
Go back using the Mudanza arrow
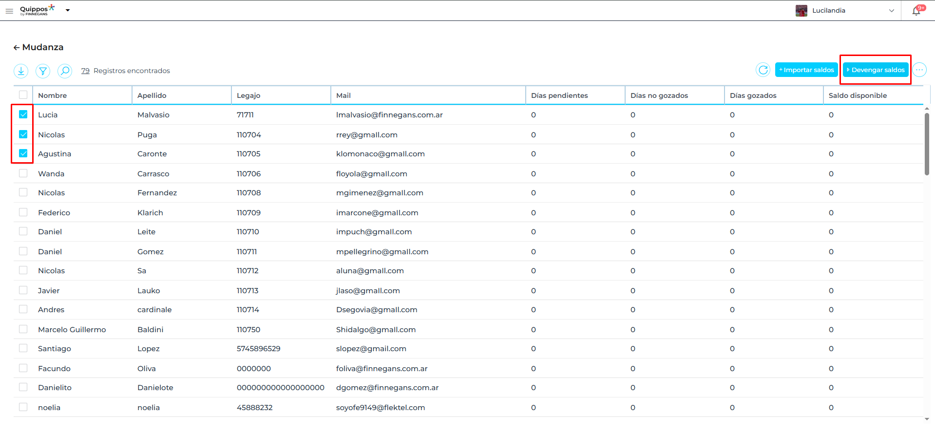click(x=17, y=48)
